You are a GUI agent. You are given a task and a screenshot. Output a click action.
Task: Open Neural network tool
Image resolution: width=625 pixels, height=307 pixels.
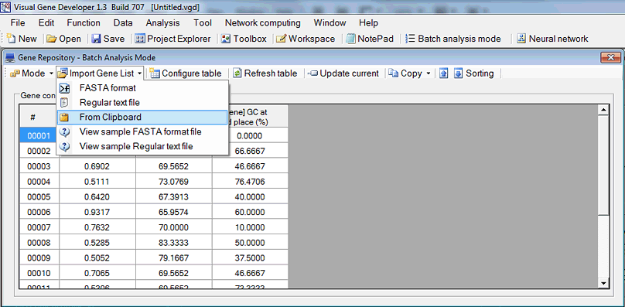coord(552,39)
